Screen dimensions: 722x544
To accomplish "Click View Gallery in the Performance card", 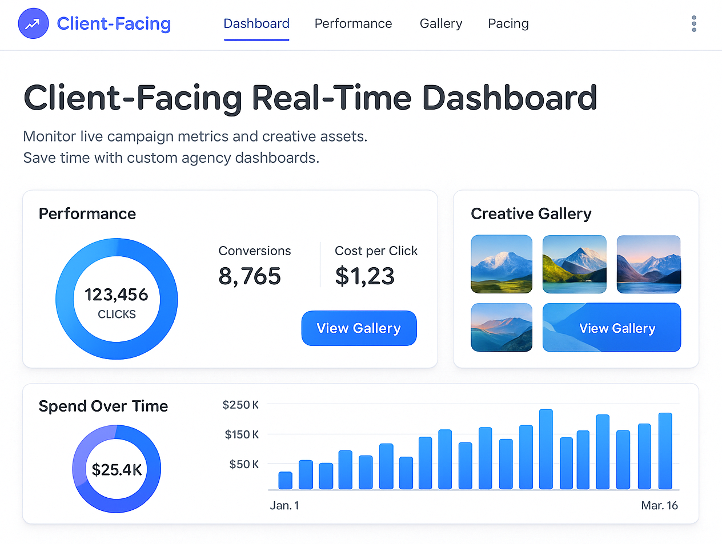I will pos(359,328).
